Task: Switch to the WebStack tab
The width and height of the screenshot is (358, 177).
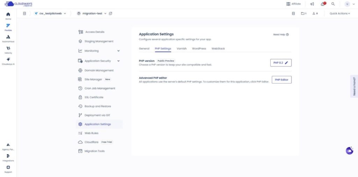Action: tap(218, 48)
